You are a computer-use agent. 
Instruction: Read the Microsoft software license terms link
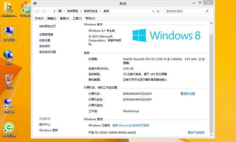tap(131, 125)
